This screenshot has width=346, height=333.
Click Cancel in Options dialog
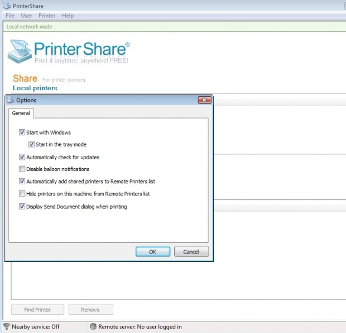[x=191, y=252]
